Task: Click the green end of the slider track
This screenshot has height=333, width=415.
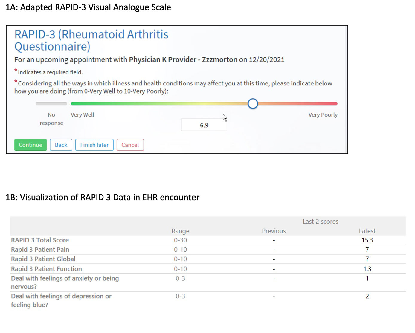Action: coord(75,104)
